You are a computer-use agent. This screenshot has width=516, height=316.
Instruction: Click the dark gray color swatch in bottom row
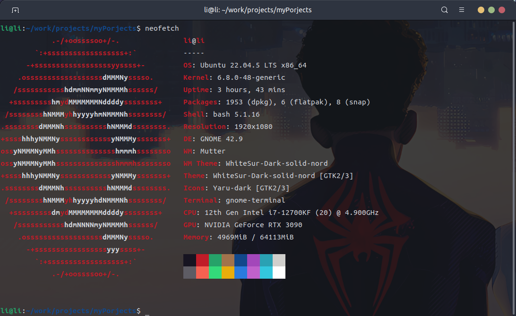pos(189,273)
